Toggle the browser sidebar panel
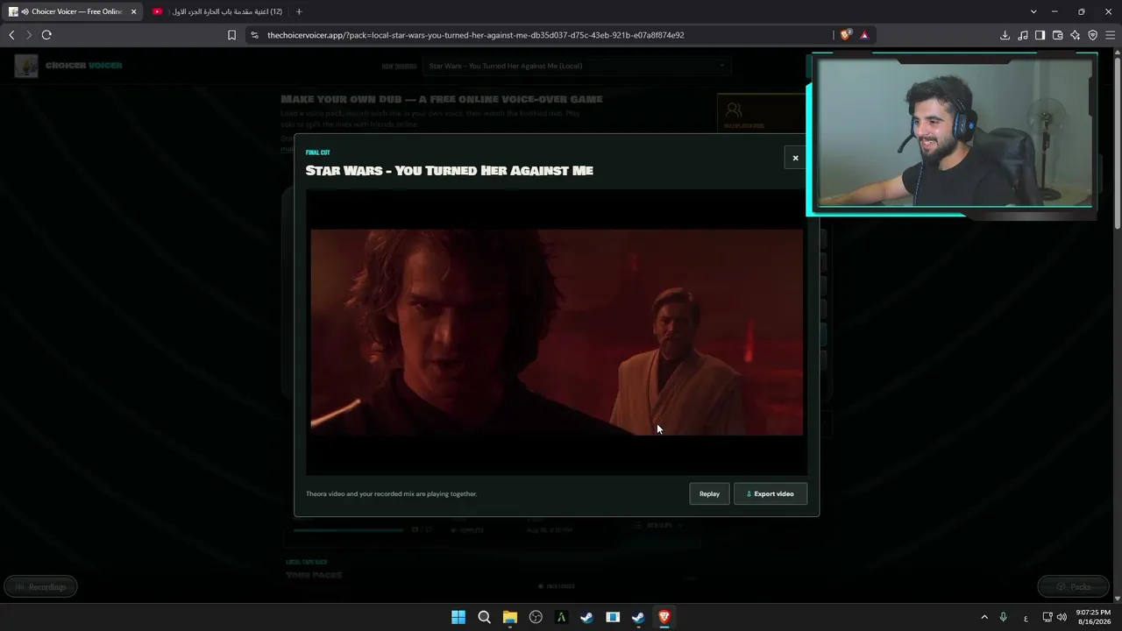 [x=1040, y=35]
